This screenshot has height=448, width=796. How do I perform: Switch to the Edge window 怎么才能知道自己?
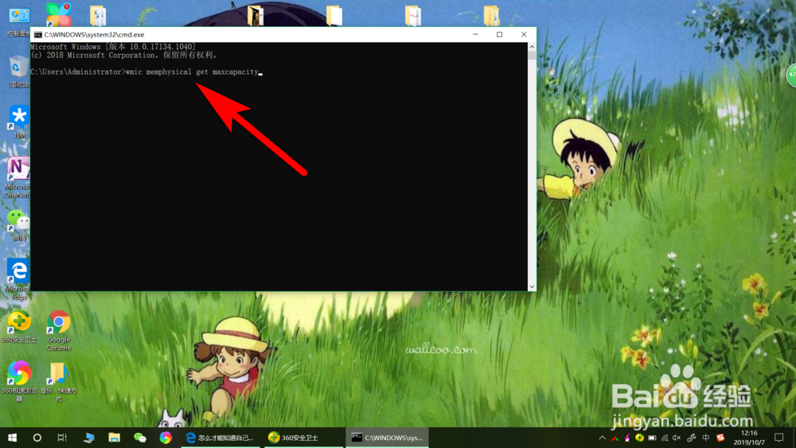click(x=220, y=438)
